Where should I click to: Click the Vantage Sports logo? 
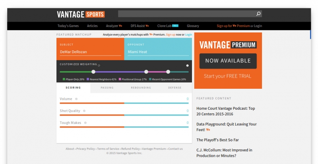(81, 14)
